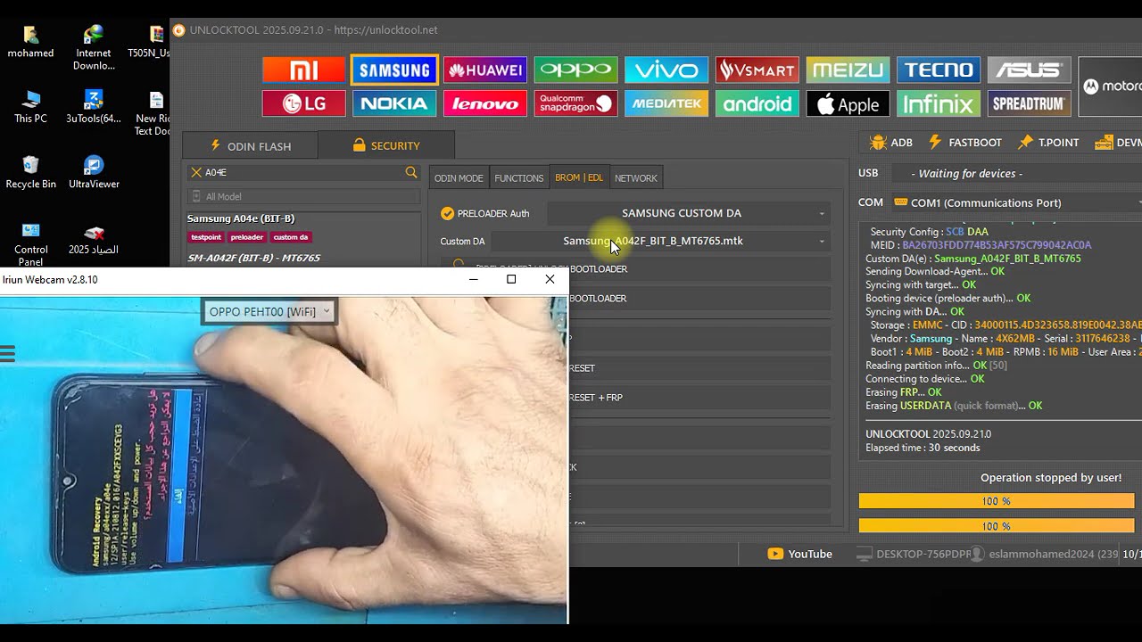Image resolution: width=1142 pixels, height=642 pixels.
Task: Select the Huawei brand logo
Action: [x=485, y=70]
